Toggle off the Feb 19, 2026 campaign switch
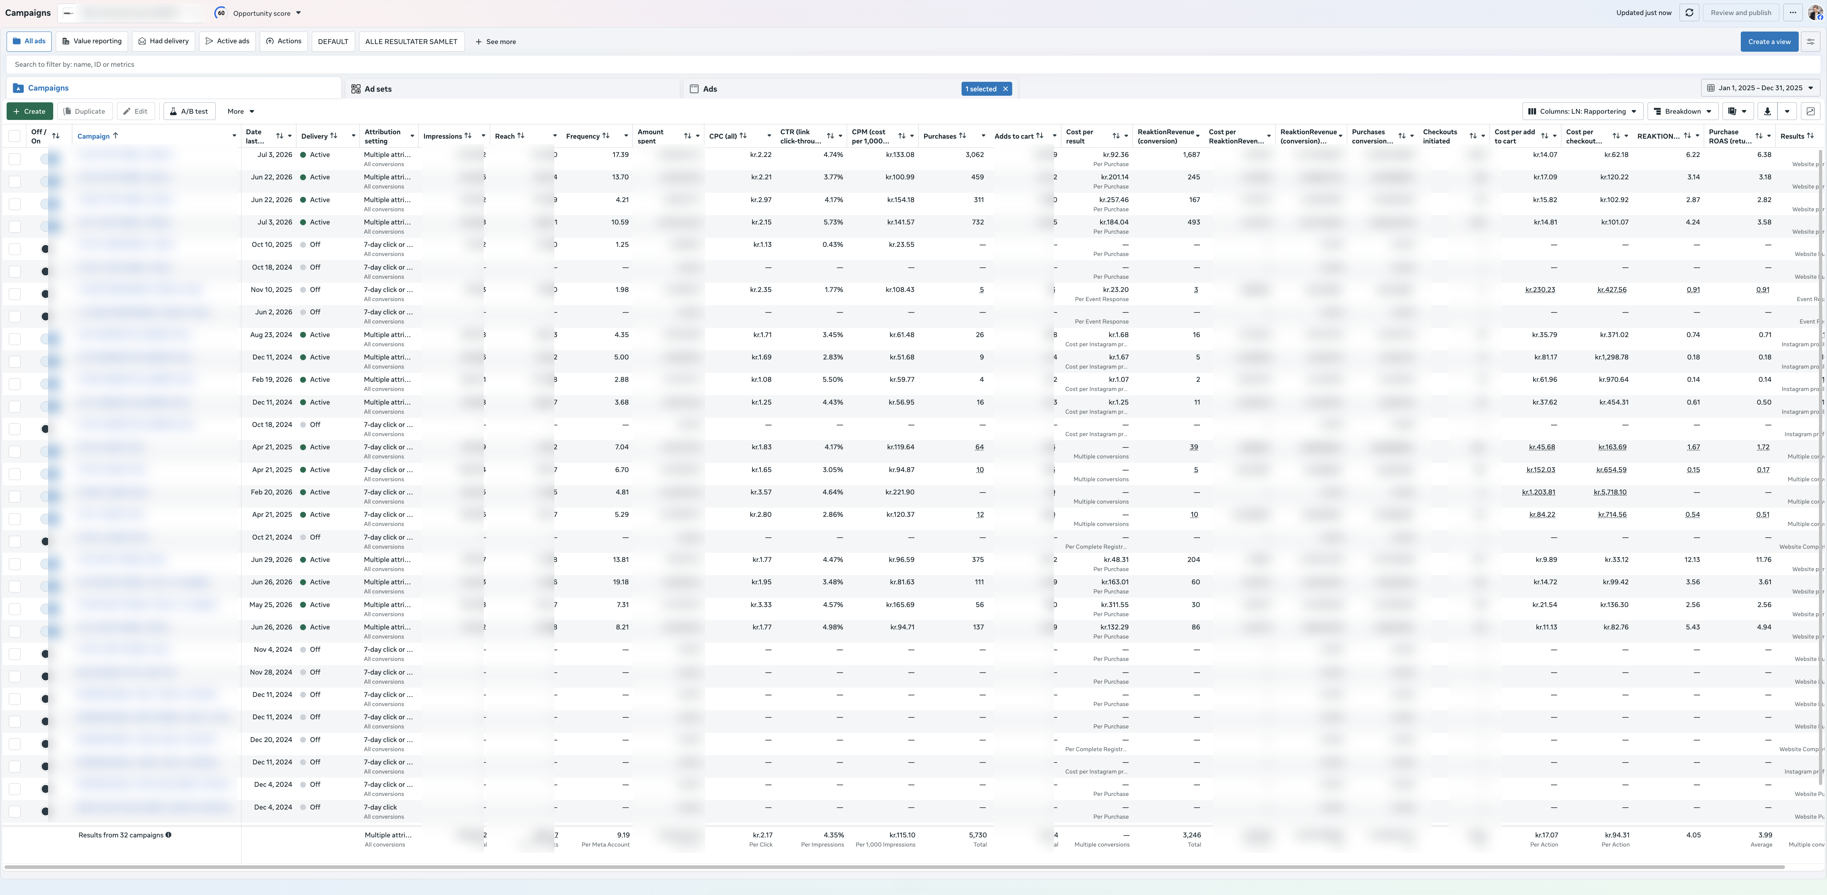This screenshot has width=1827, height=895. pyautogui.click(x=50, y=384)
